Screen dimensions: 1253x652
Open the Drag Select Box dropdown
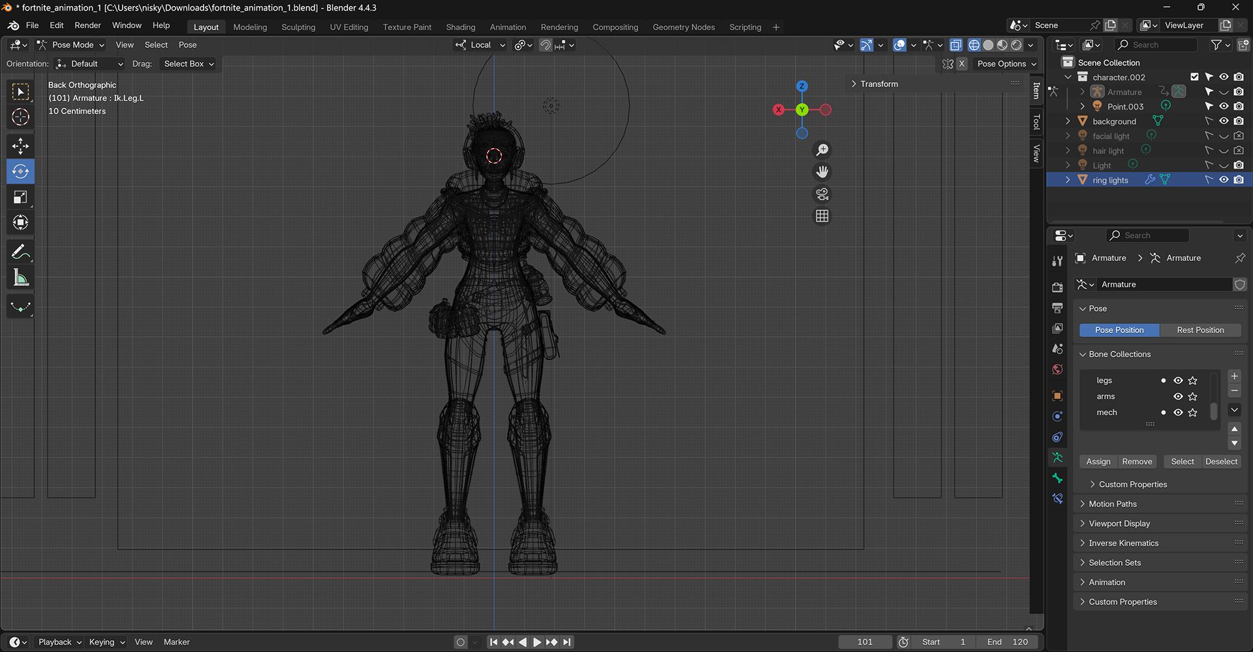tap(188, 64)
